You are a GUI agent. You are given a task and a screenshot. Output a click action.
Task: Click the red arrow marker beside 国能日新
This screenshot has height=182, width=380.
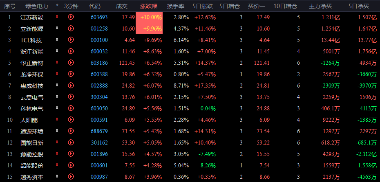[57, 142]
